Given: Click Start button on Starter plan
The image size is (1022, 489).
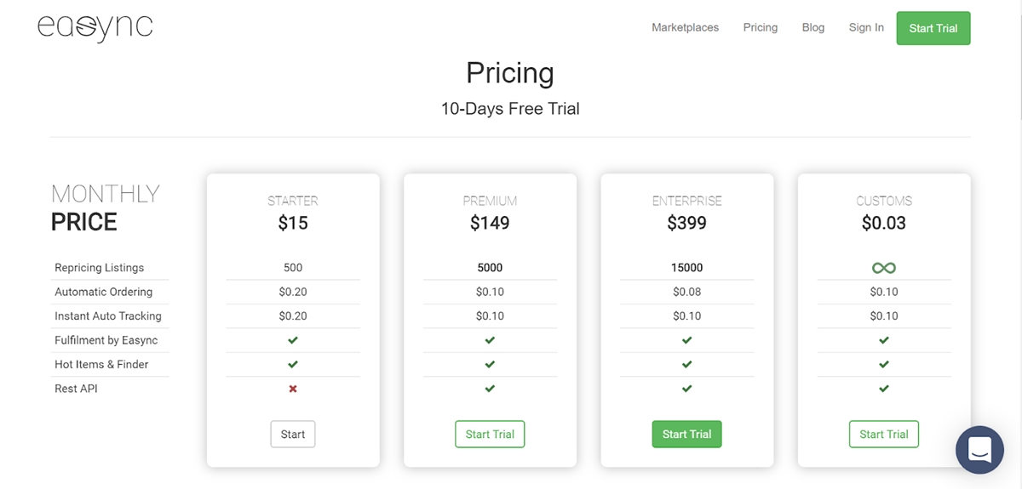Looking at the screenshot, I should (293, 434).
